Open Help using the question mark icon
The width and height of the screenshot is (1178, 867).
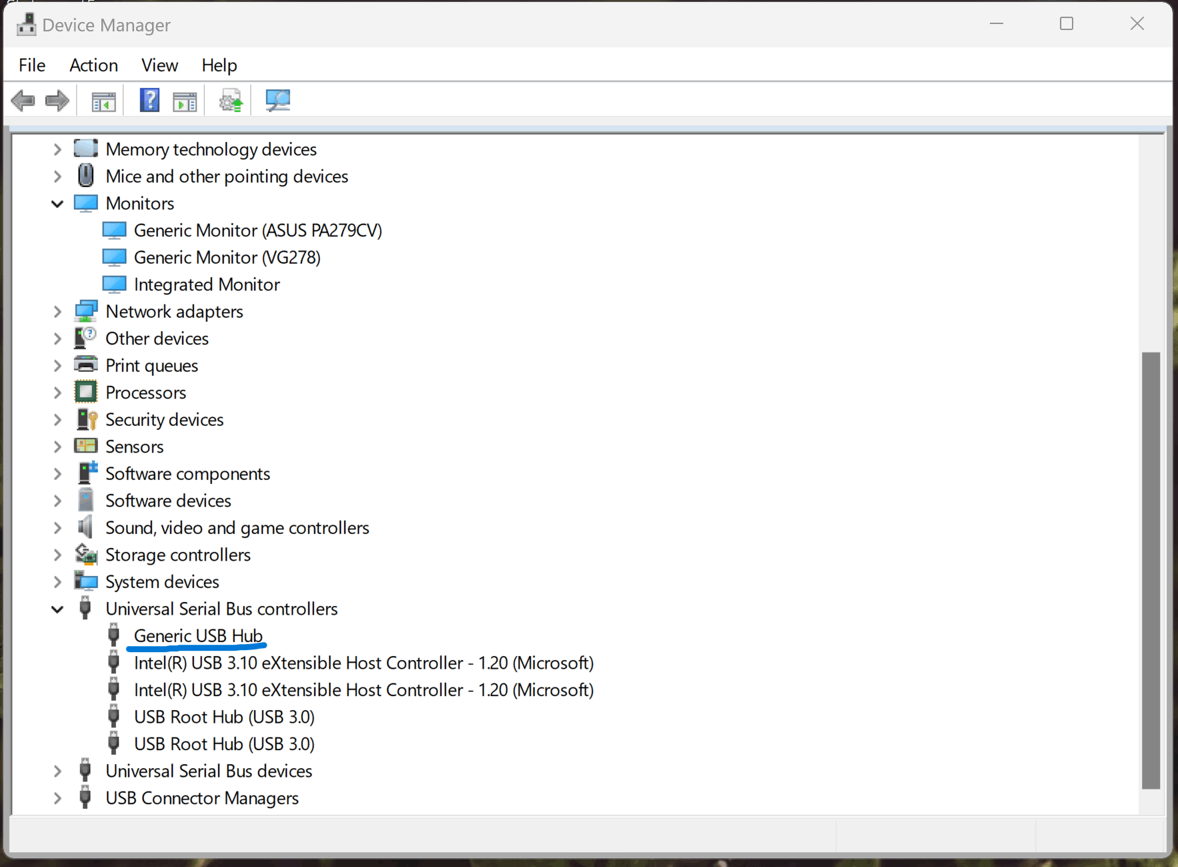(x=149, y=100)
